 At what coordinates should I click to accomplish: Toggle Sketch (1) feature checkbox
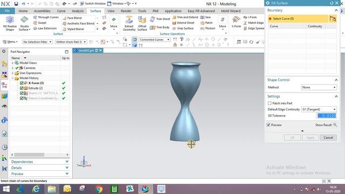pos(22,93)
